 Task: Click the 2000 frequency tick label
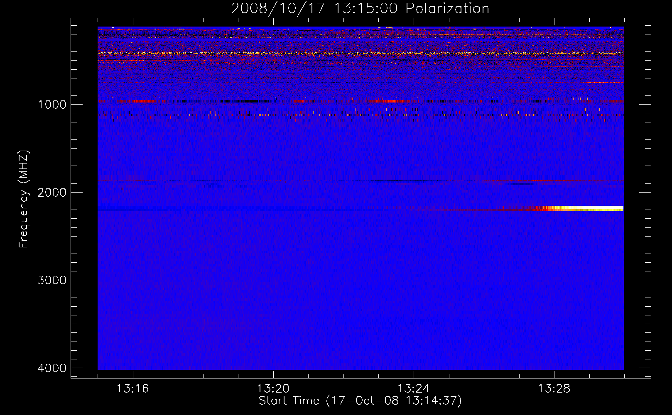tap(52, 193)
